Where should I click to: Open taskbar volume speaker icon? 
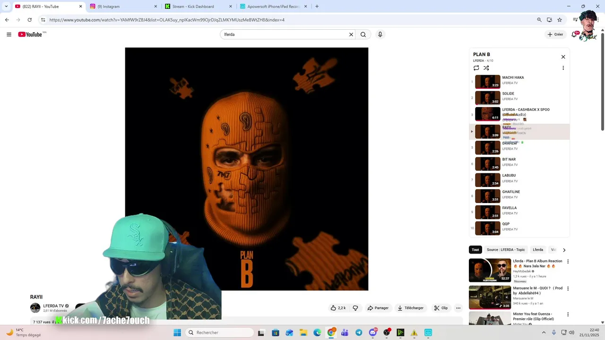(x=572, y=332)
